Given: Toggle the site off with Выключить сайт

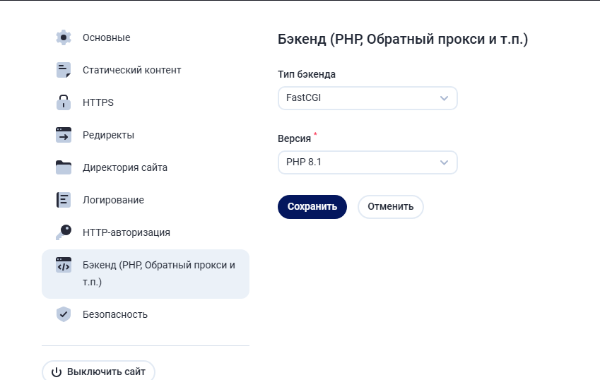Looking at the screenshot, I should tap(98, 371).
